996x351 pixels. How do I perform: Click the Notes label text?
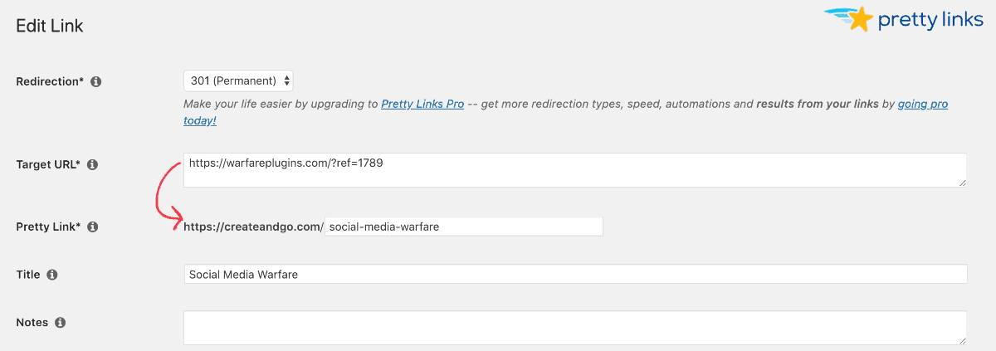[32, 322]
